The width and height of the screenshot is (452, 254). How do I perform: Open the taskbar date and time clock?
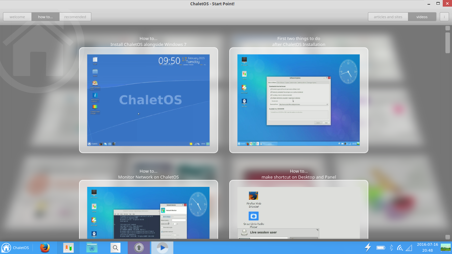428,247
